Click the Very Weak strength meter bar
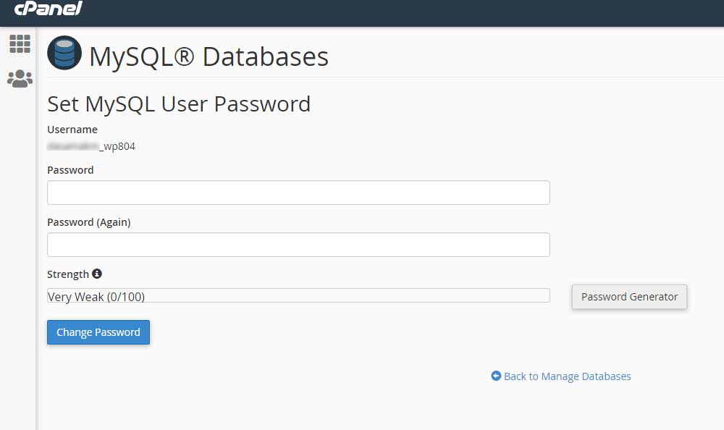 coord(298,295)
